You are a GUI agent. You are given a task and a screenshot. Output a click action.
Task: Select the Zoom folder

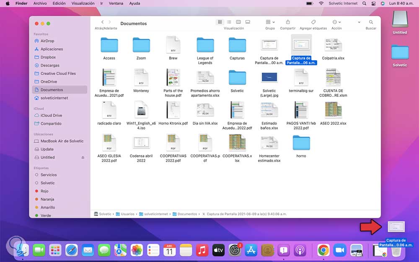coord(141,45)
